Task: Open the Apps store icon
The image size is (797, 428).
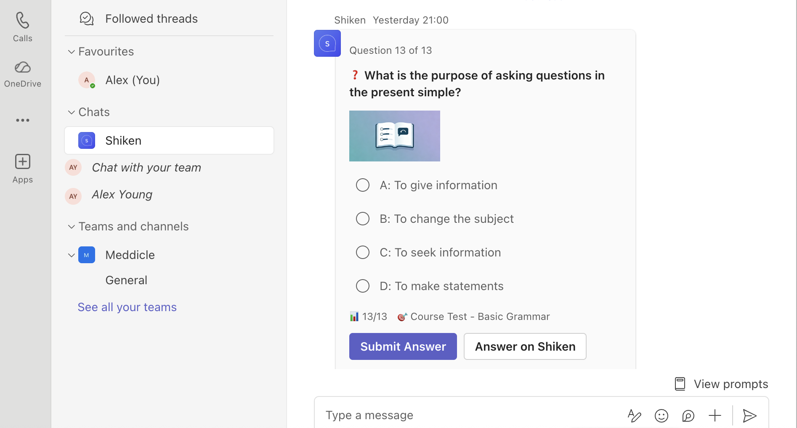Action: [x=22, y=162]
